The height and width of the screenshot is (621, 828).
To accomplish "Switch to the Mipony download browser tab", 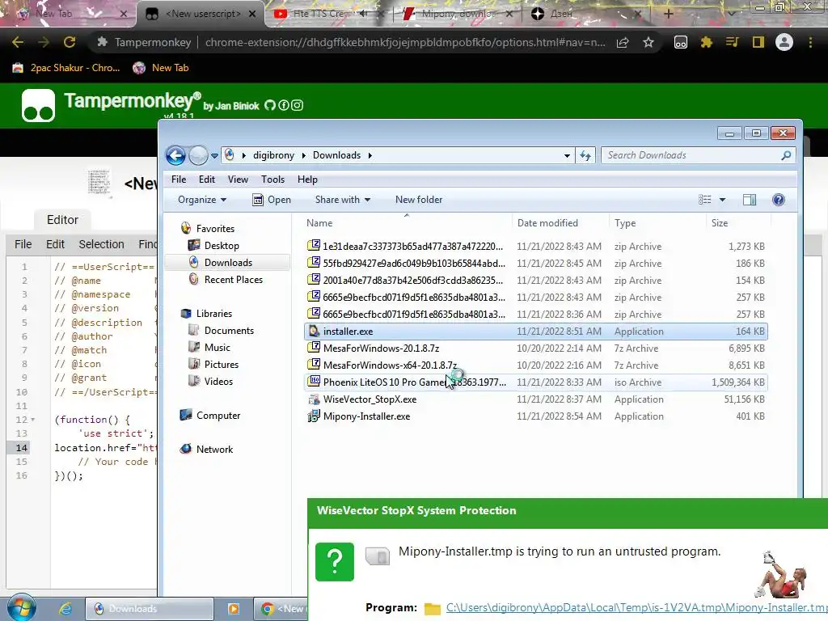I will (458, 14).
